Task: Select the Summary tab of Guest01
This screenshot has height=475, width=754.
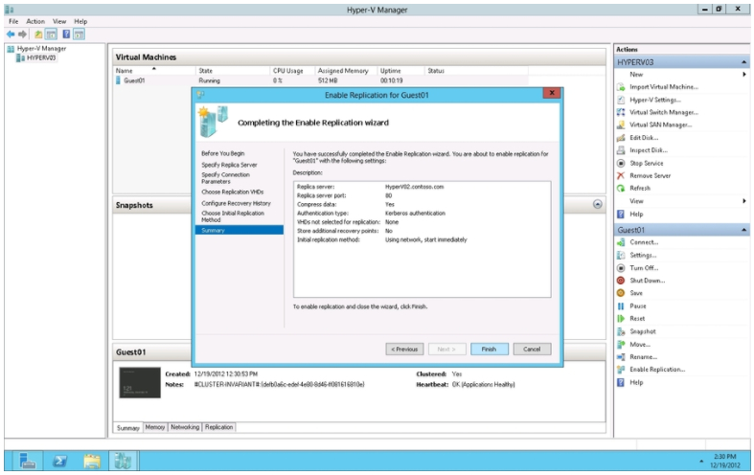Action: 128,428
